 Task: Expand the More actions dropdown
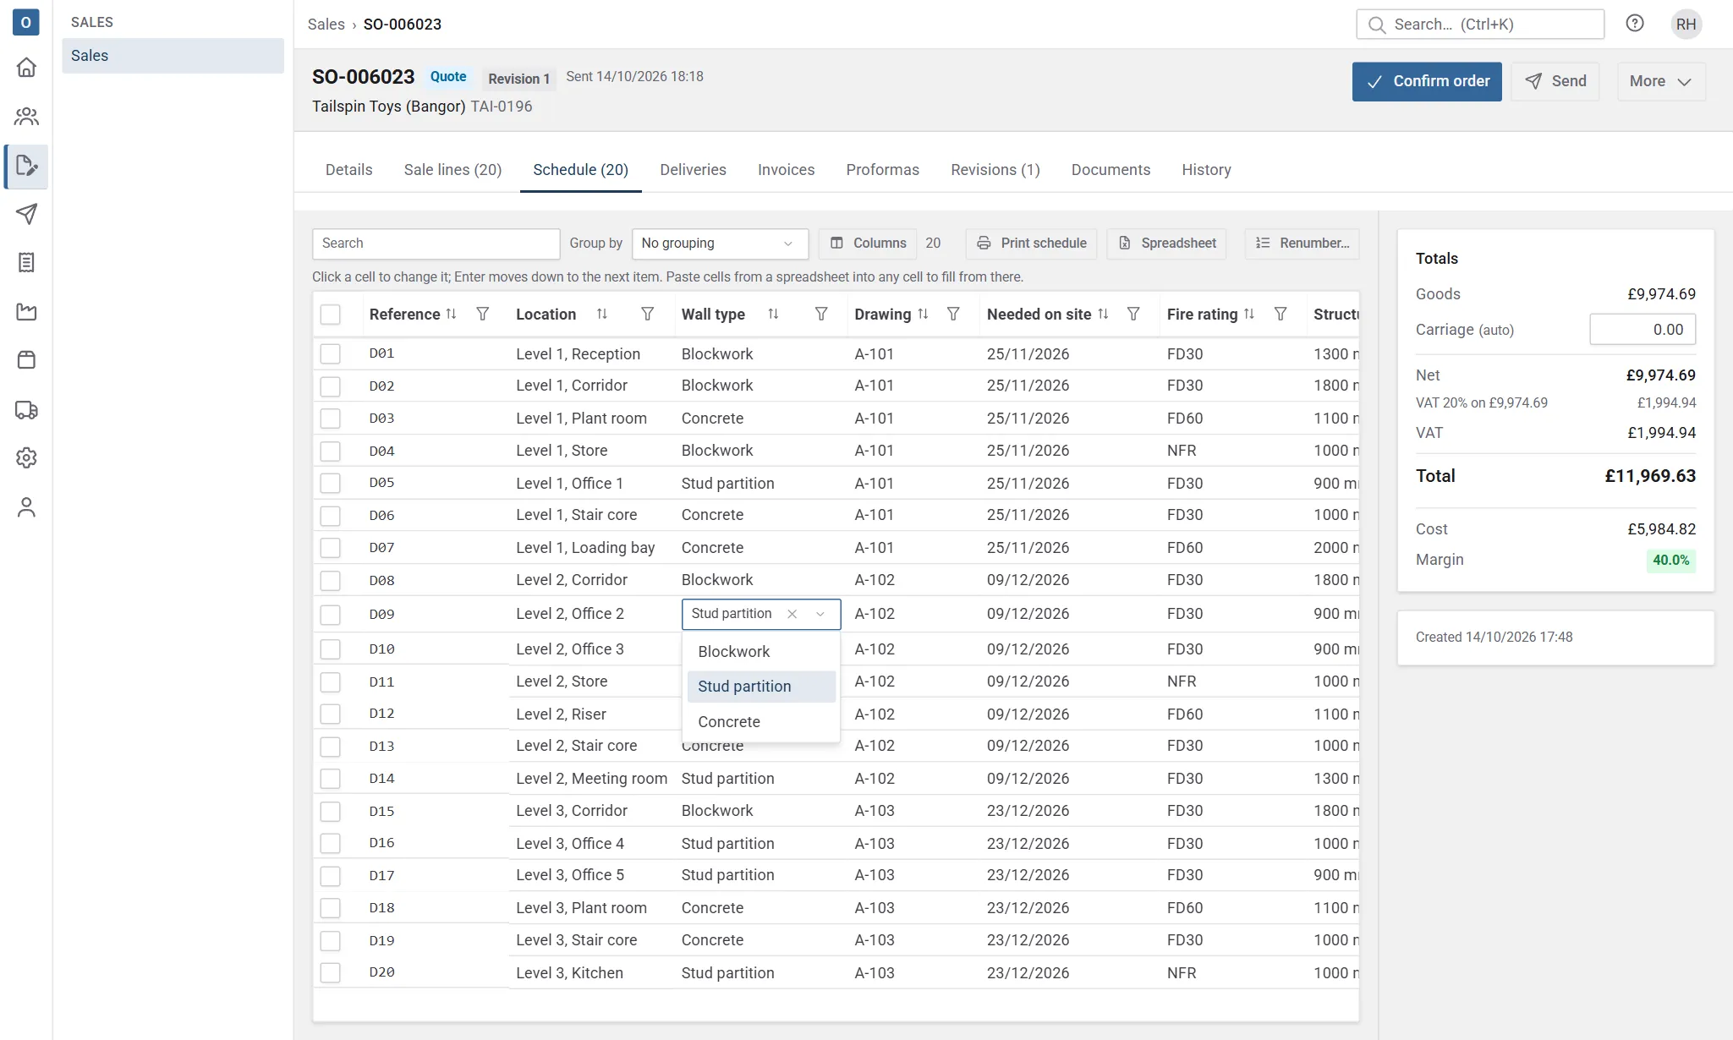click(x=1660, y=81)
